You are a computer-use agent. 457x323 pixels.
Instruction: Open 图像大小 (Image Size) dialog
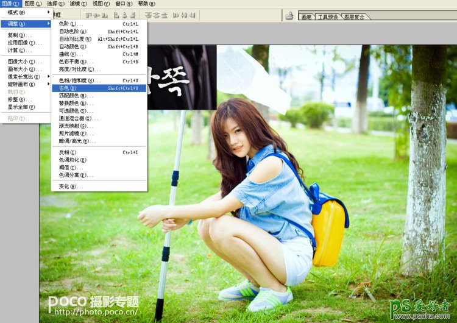(x=24, y=62)
